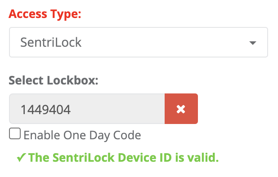Tick the box left of One Day Code
Viewport: 278px width, 177px height.
click(x=15, y=133)
